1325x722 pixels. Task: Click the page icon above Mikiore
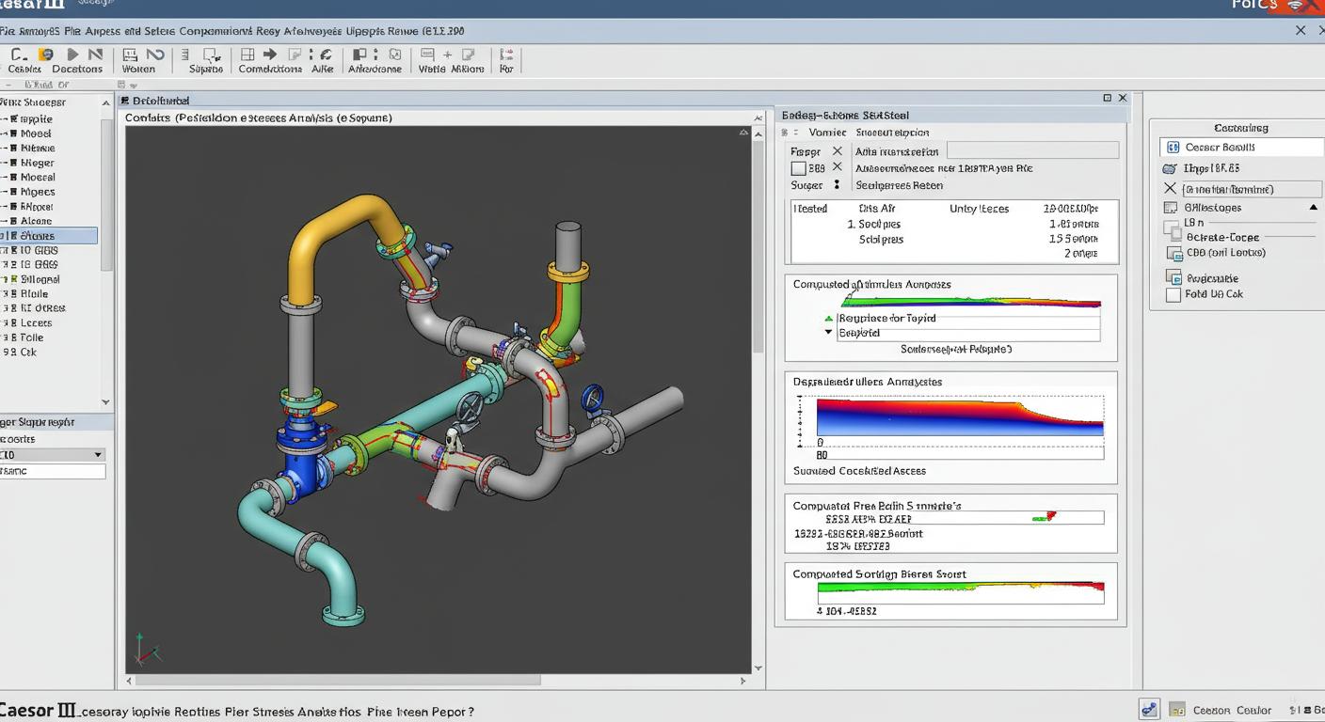(469, 55)
